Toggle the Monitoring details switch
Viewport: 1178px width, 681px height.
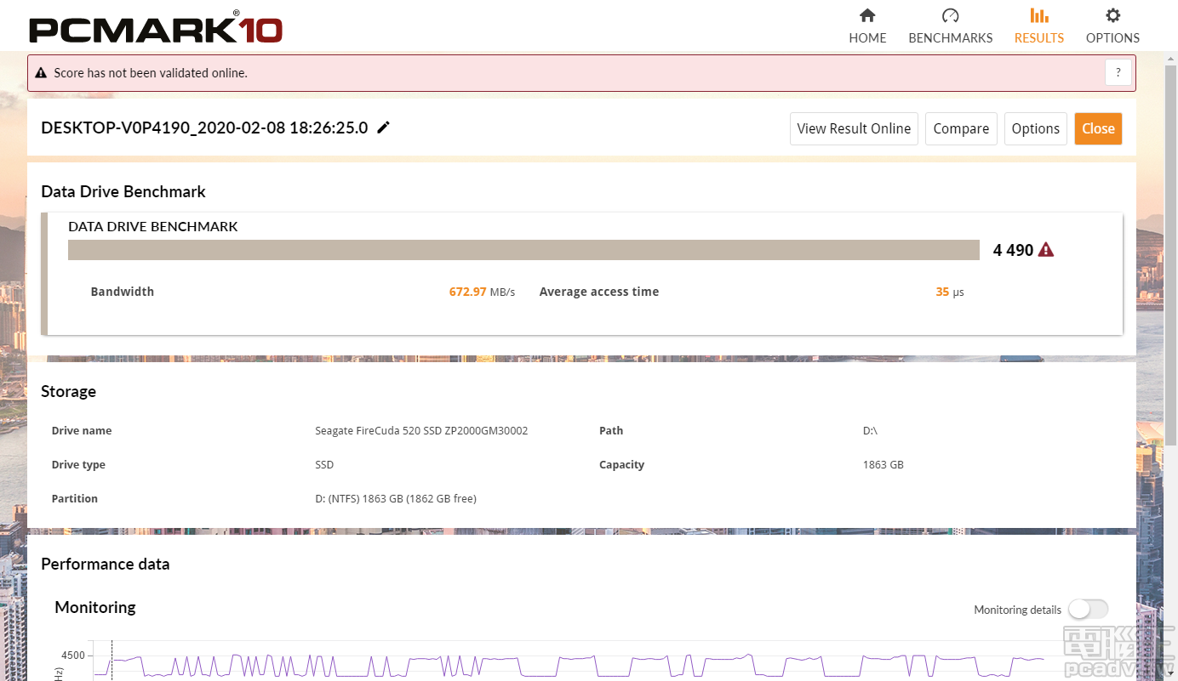point(1088,610)
